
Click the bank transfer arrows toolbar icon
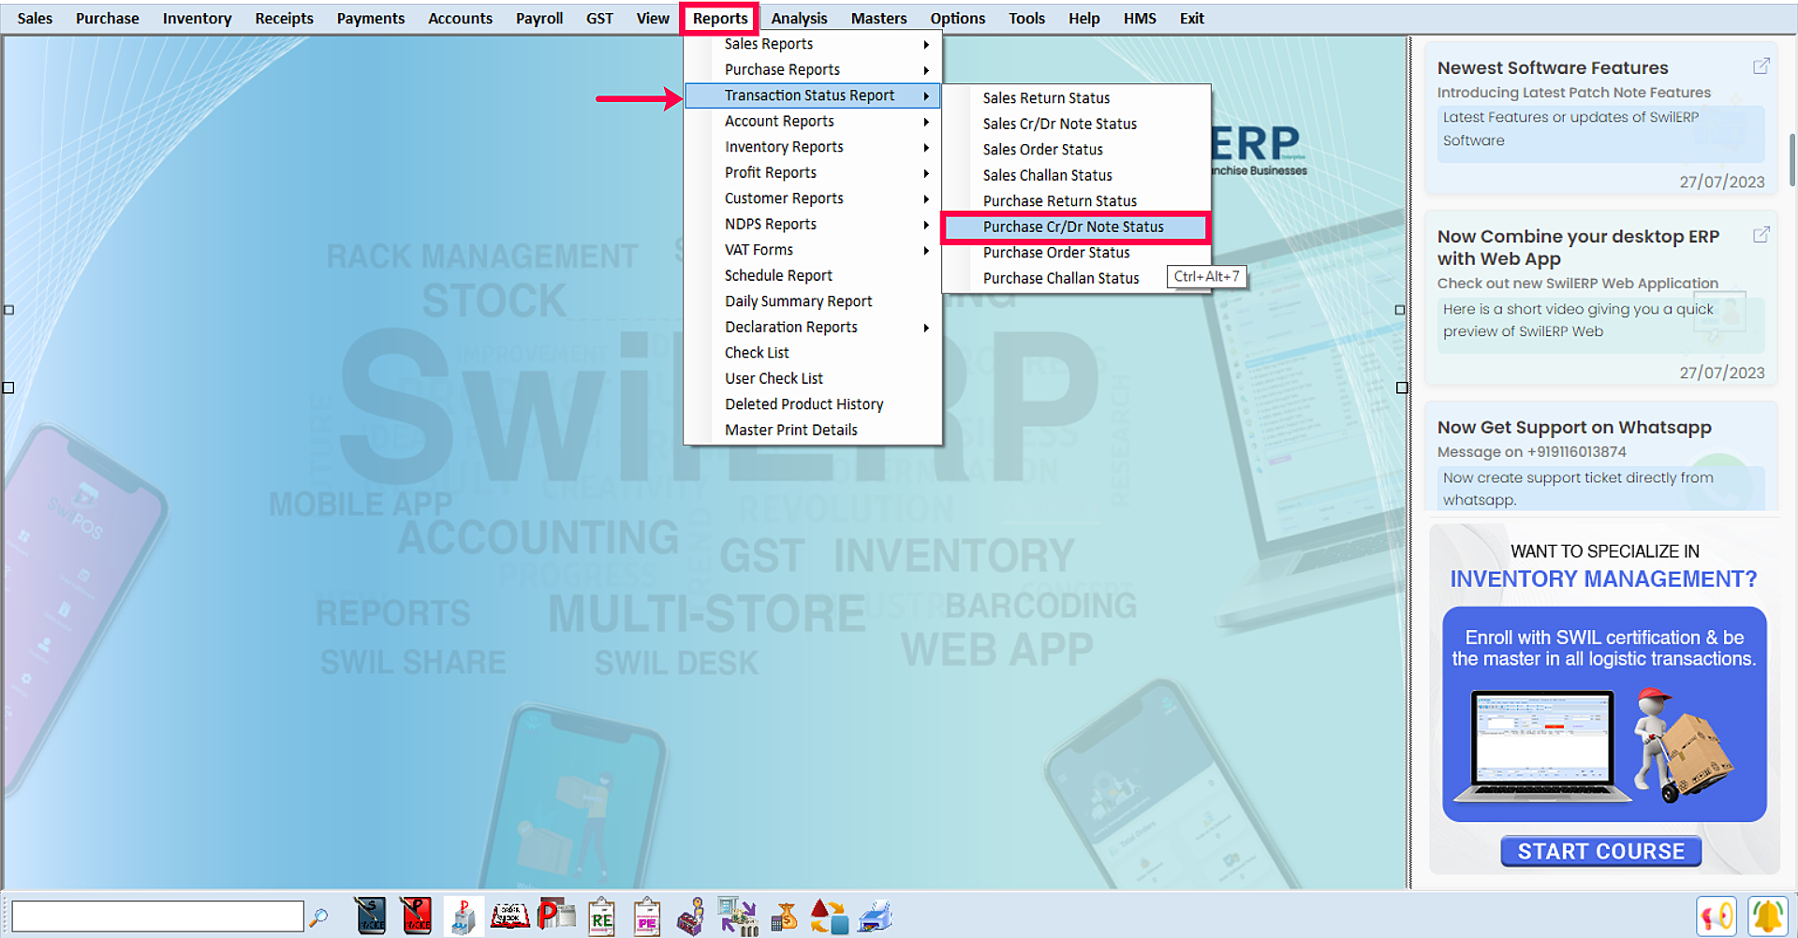pos(738,916)
